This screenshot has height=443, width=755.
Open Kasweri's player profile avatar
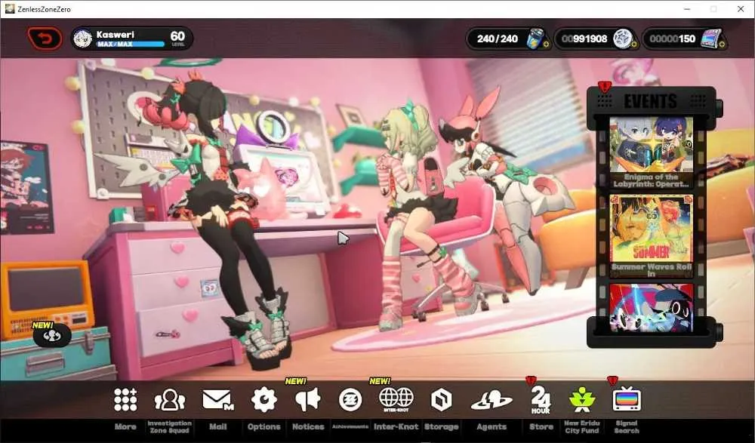point(82,38)
